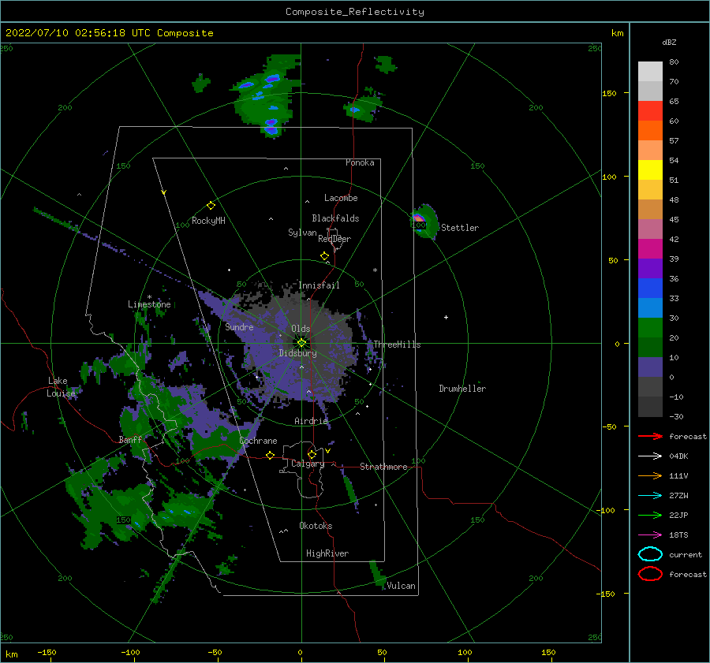
Task: Click the Blackfalds label
Action: click(x=335, y=218)
